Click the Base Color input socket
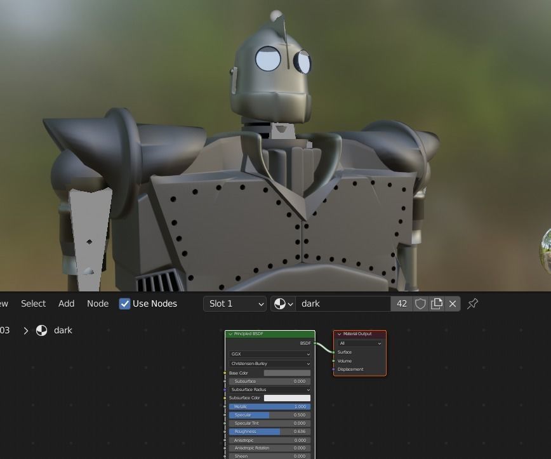 click(x=225, y=373)
